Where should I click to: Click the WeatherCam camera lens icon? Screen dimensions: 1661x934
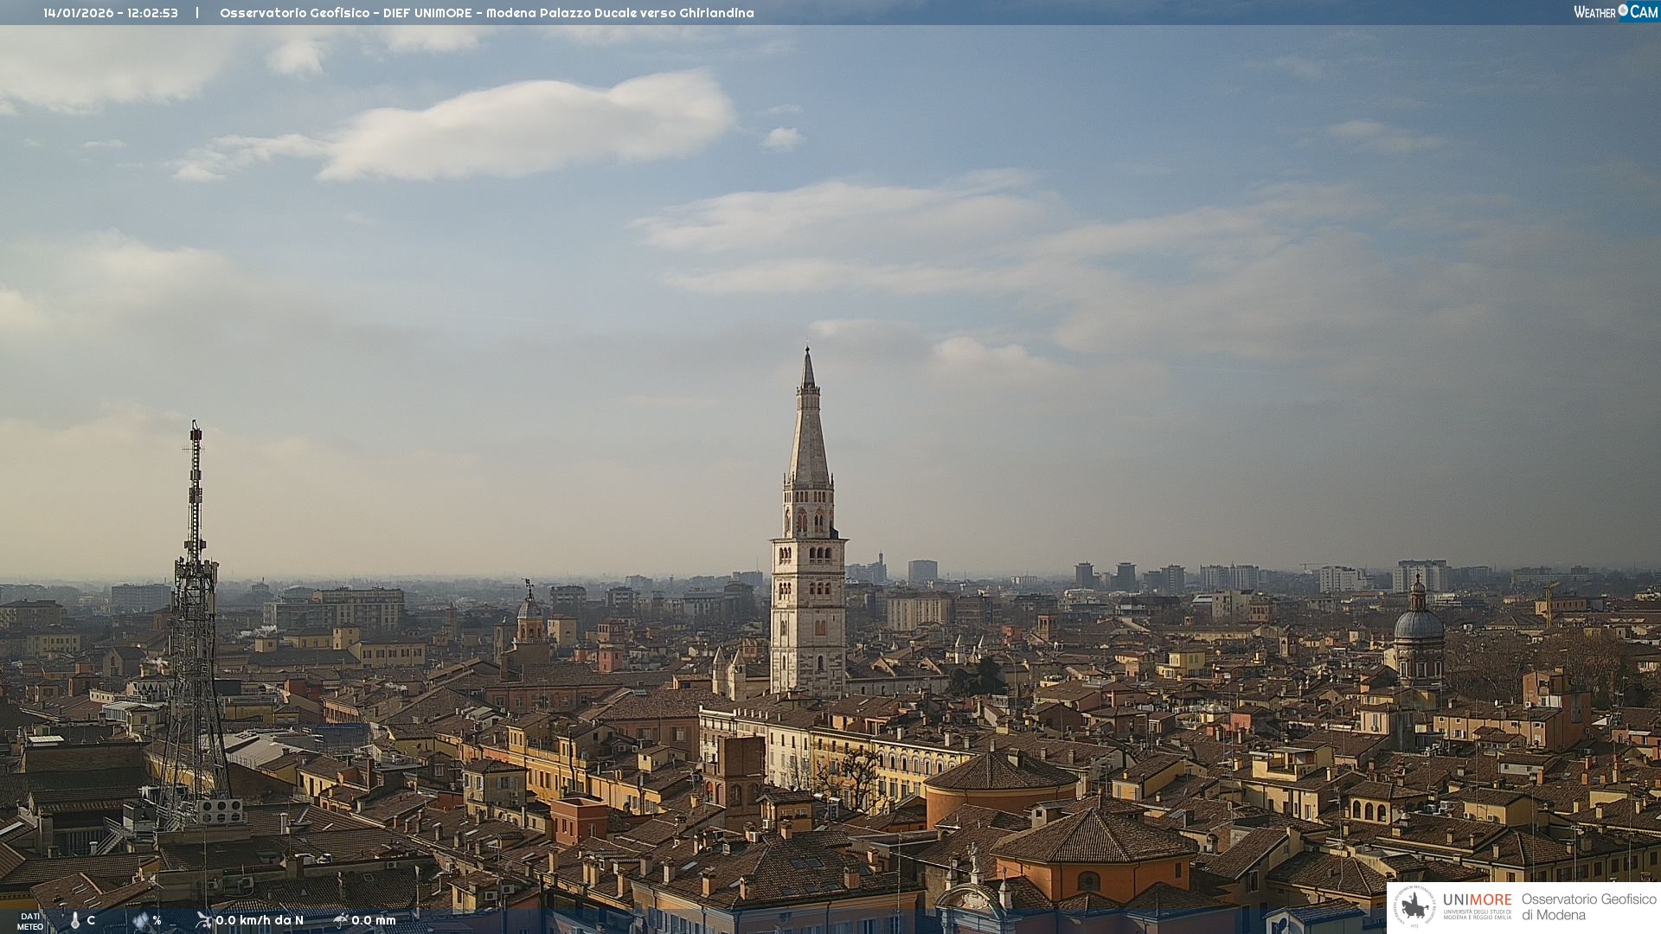tap(1623, 10)
